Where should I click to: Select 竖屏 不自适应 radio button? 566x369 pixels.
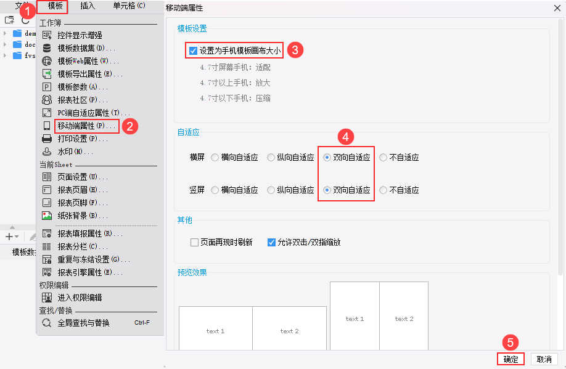tap(383, 190)
